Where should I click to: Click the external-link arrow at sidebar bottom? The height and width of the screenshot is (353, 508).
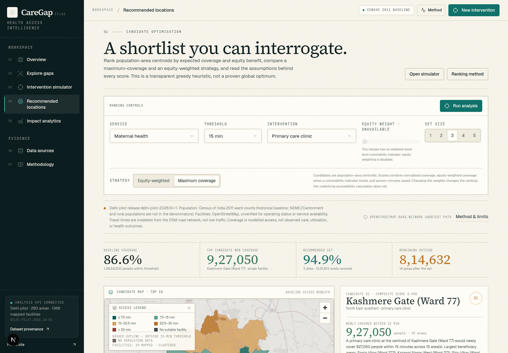click(74, 345)
